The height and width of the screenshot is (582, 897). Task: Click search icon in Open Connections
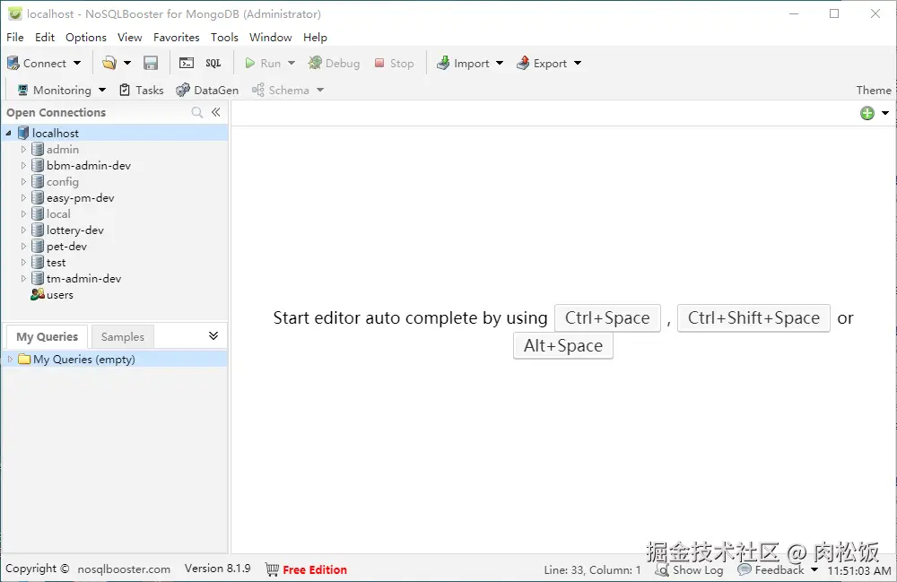pyautogui.click(x=196, y=113)
